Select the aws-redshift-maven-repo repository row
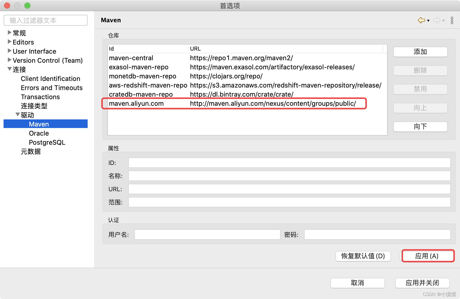 247,85
